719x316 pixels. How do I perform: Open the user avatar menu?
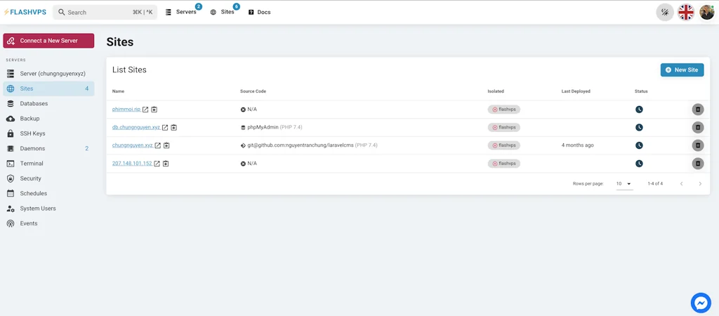706,13
